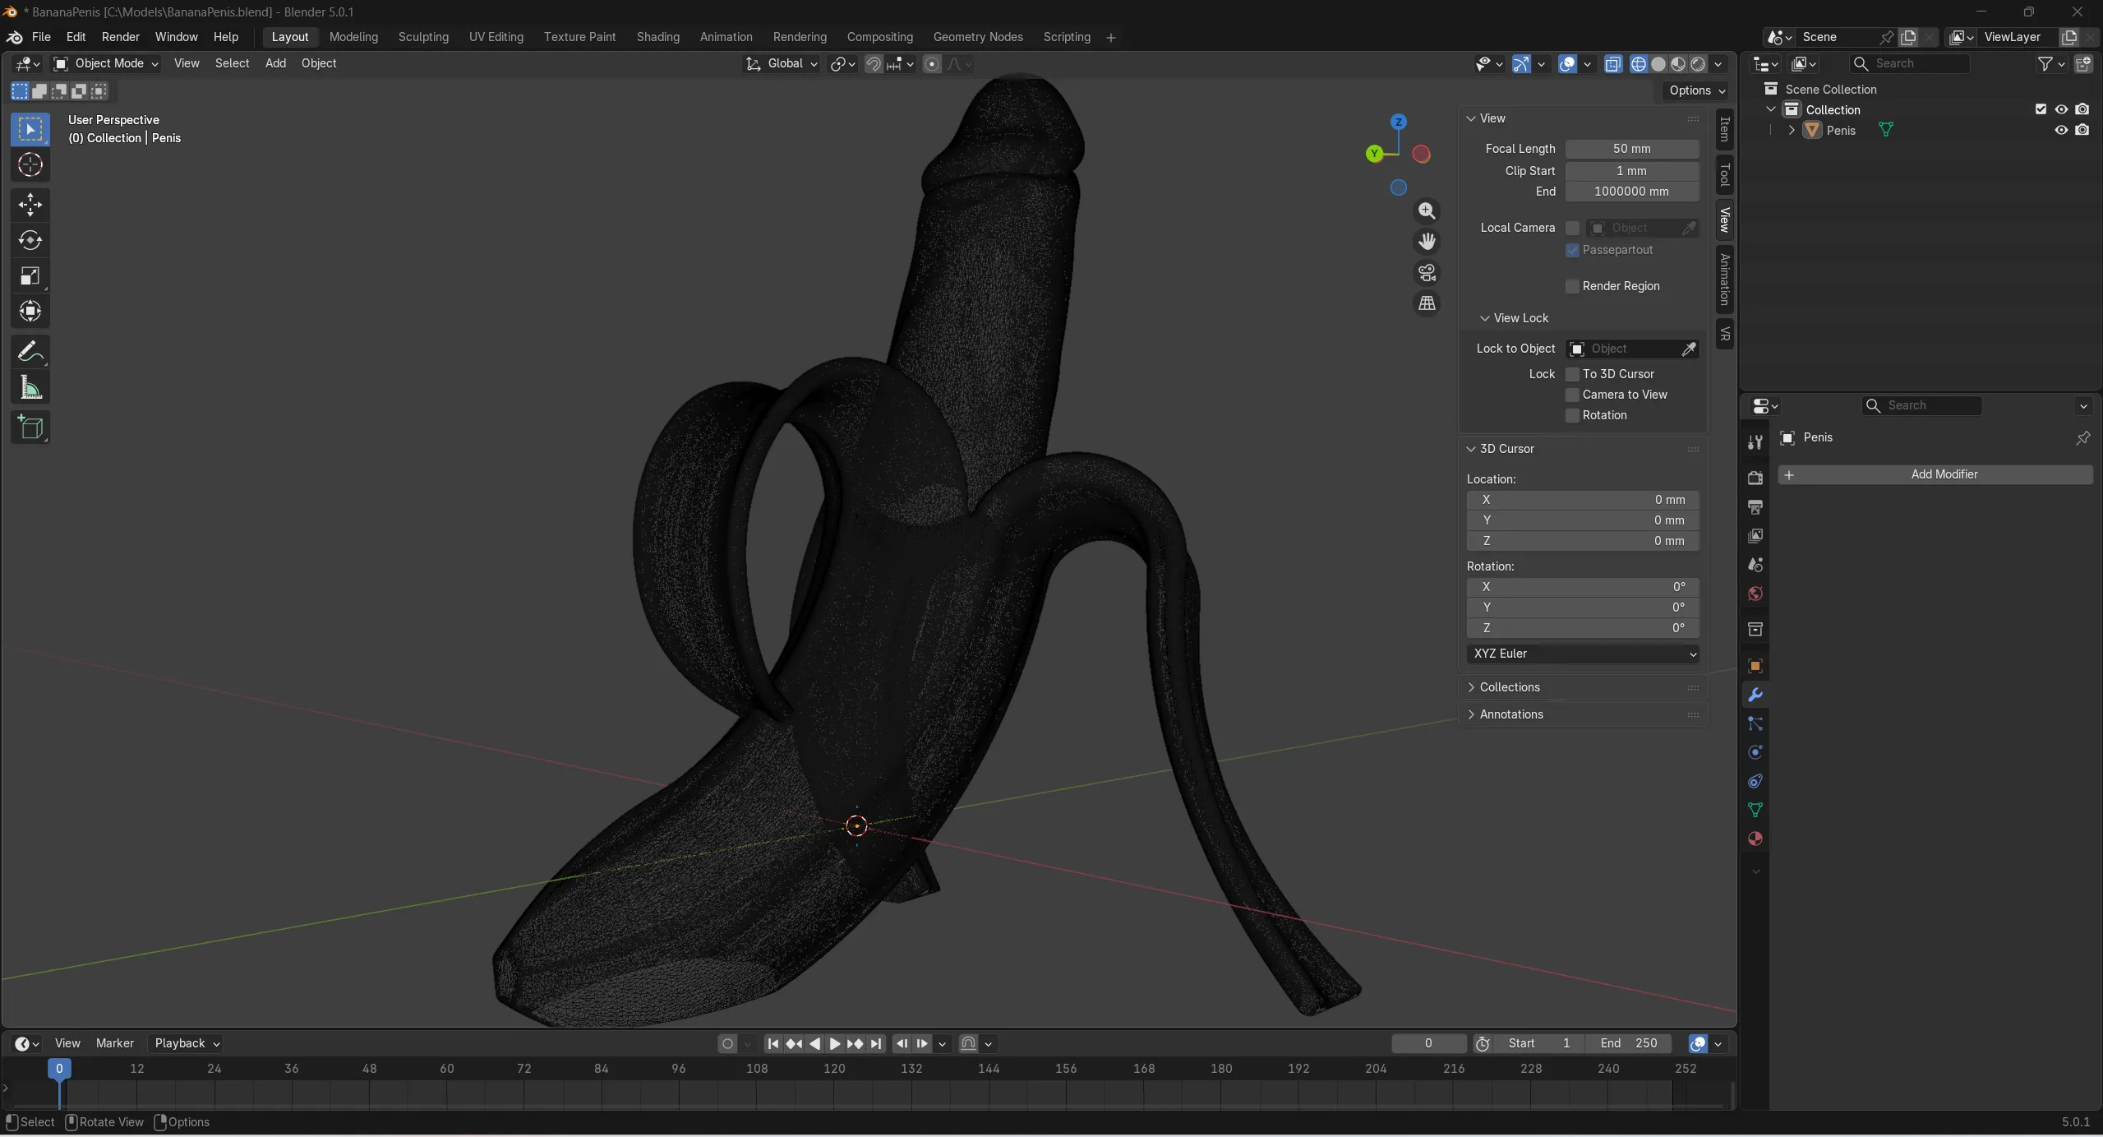The width and height of the screenshot is (2103, 1137).
Task: Select the Scale tool
Action: pyautogui.click(x=30, y=275)
